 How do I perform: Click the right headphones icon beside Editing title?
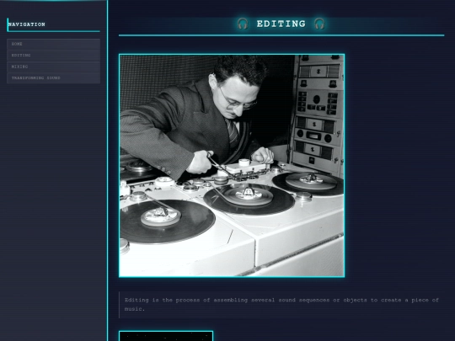[x=319, y=24]
